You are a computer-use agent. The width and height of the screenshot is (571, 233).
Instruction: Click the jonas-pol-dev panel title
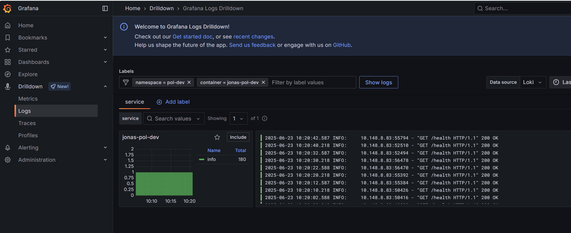tap(140, 137)
